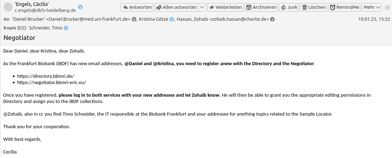Click address book icon beside Kristina Götze
Image resolution: width=392 pixels, height=158 pixels.
[172, 19]
